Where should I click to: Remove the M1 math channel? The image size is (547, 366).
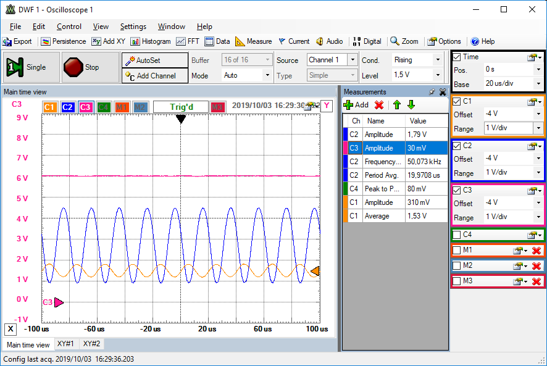coord(536,250)
